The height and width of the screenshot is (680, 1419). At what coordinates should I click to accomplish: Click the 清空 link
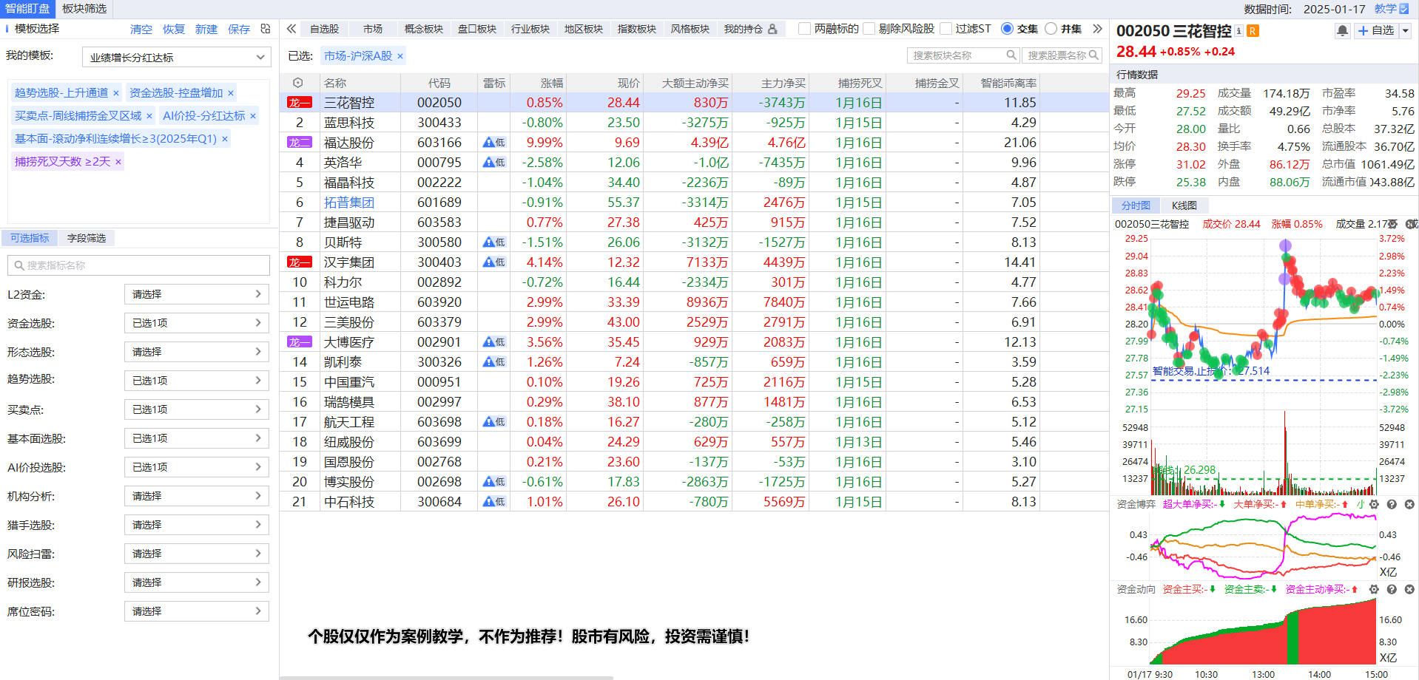141,29
